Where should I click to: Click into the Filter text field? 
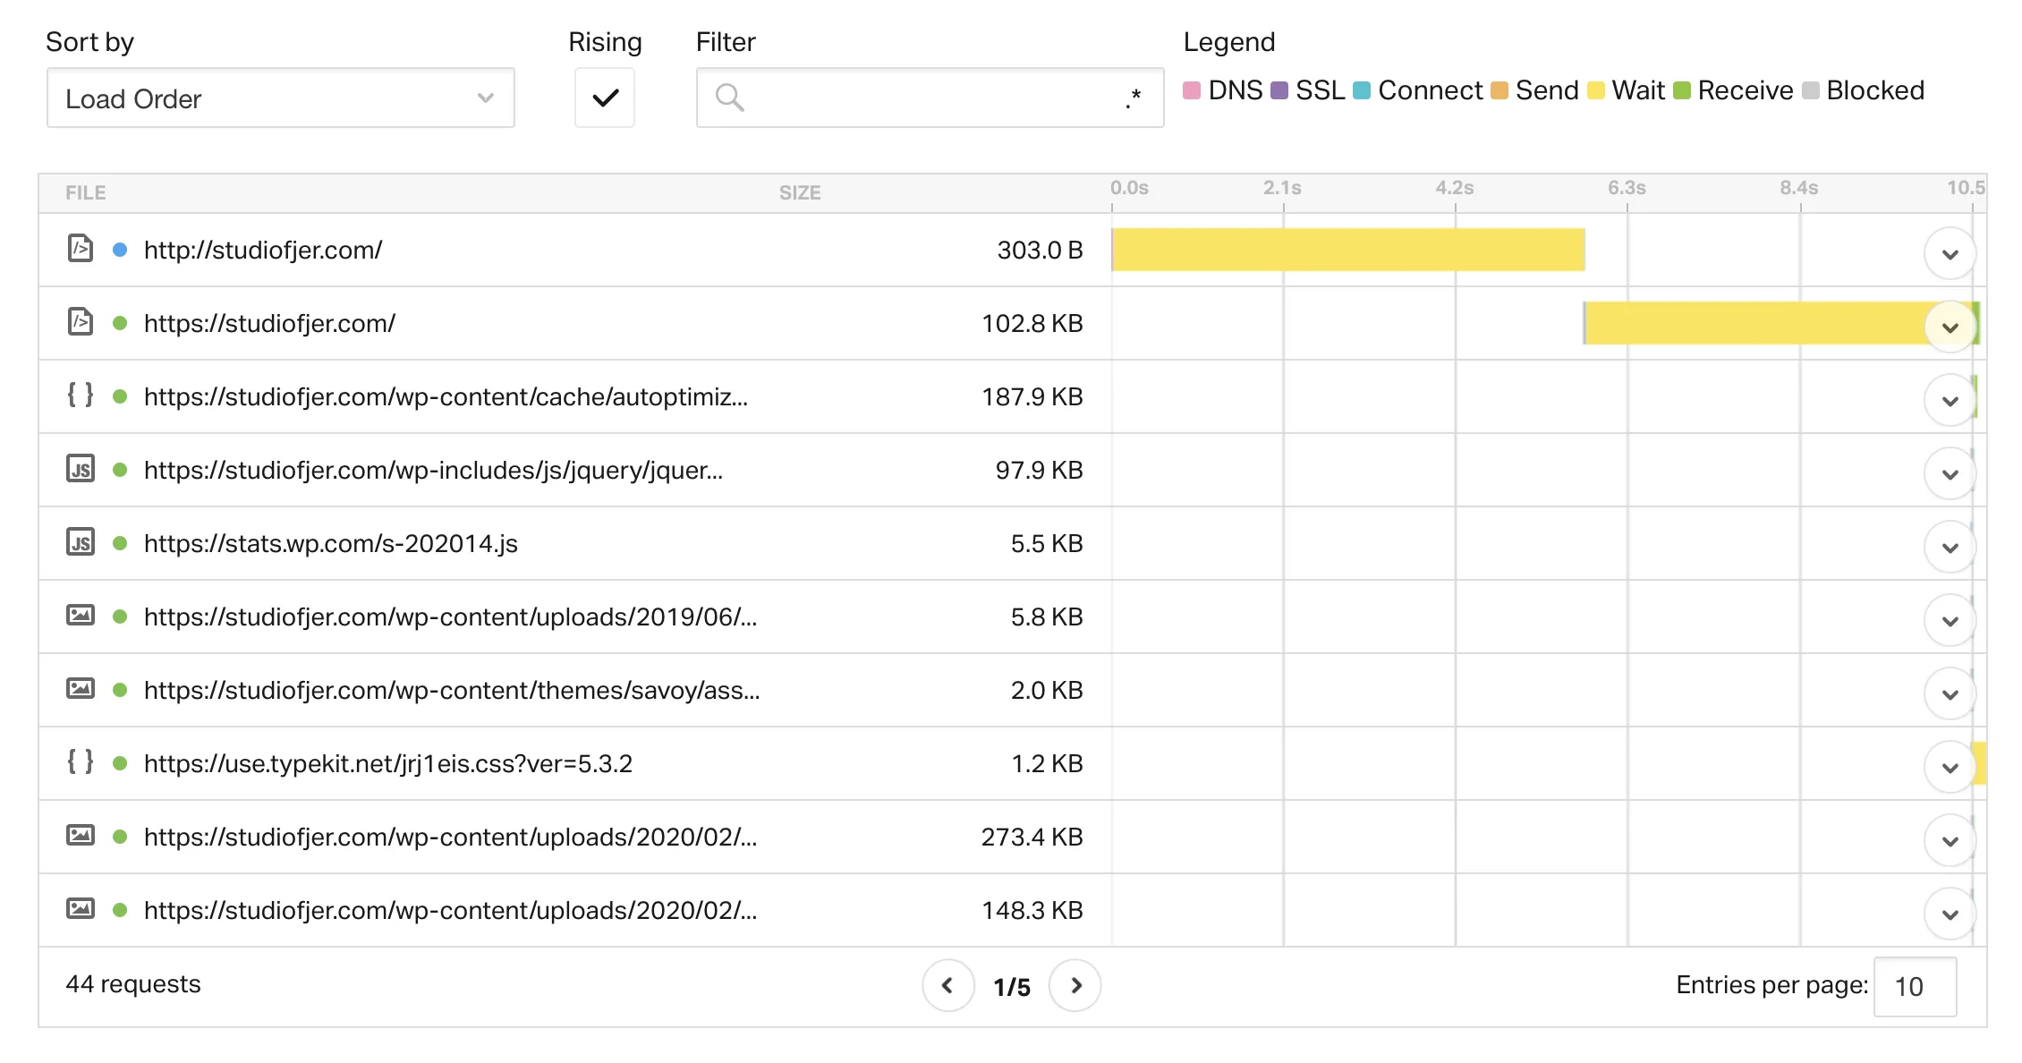(930, 98)
